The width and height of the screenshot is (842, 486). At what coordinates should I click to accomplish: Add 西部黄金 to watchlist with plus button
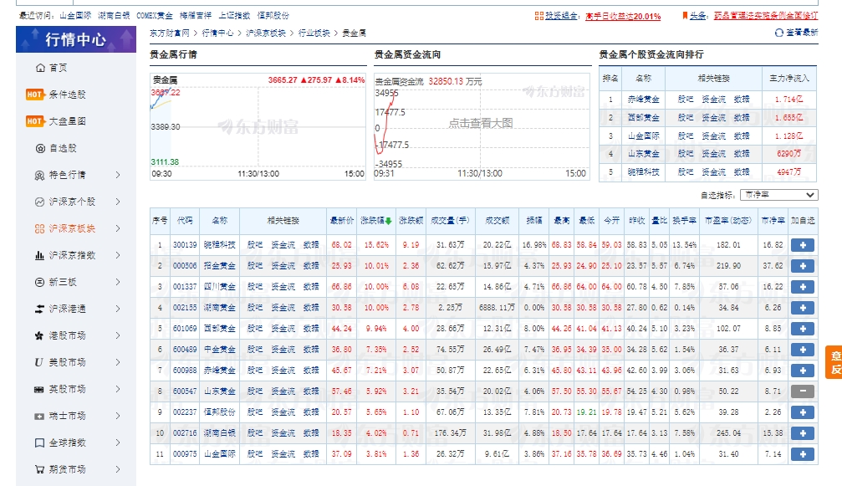tap(803, 329)
